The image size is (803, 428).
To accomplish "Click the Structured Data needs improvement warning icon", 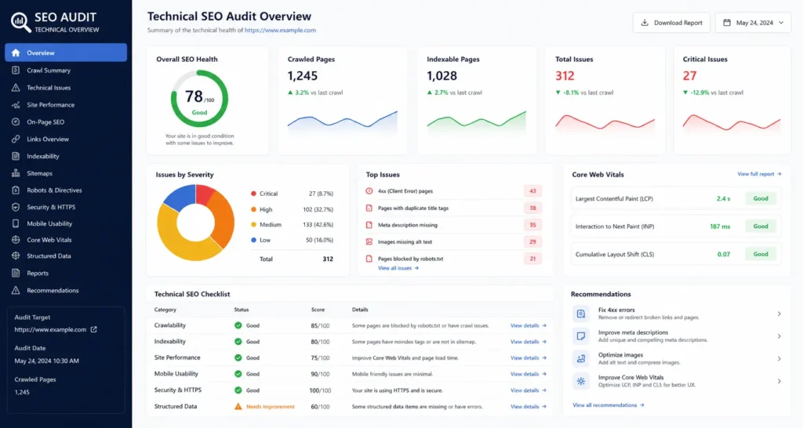I will tap(238, 407).
